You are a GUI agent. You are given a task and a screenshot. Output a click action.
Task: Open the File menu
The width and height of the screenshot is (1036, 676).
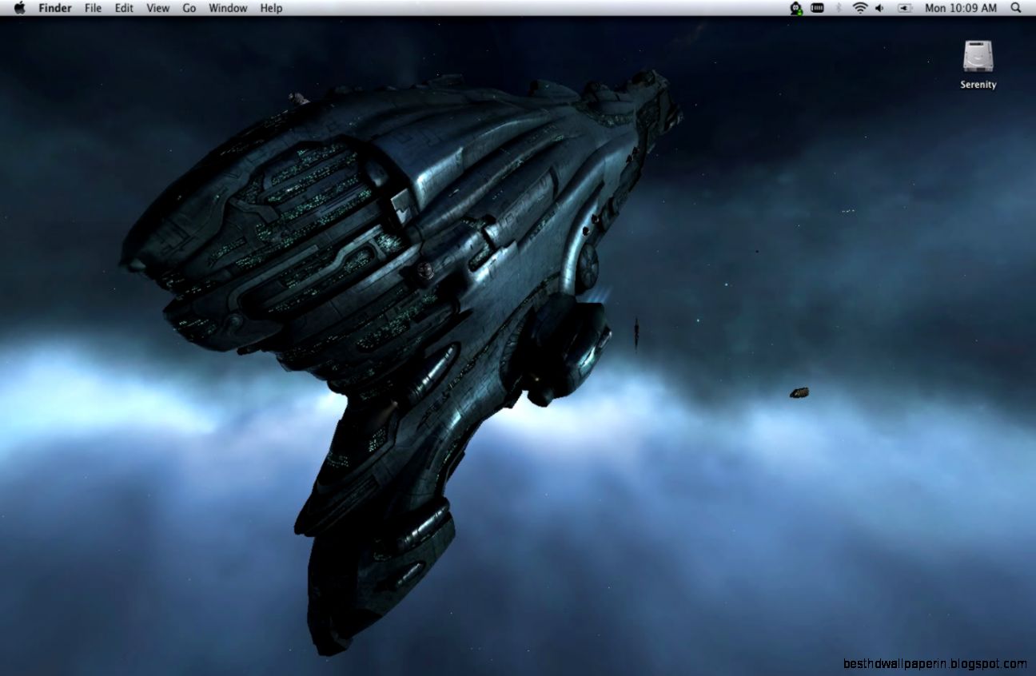[x=92, y=8]
